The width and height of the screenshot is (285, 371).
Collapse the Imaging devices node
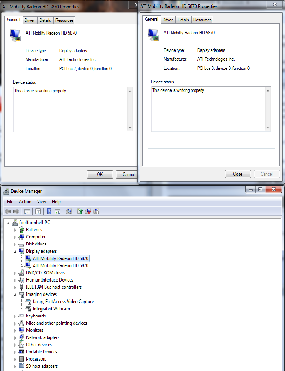[x=15, y=294]
